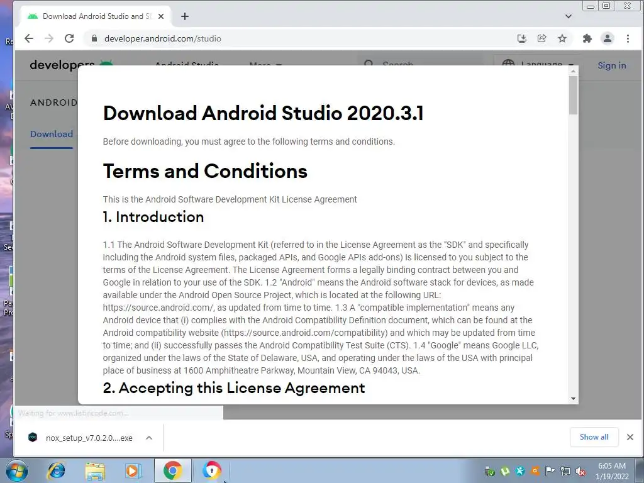The width and height of the screenshot is (644, 483).
Task: Click the developers logo
Action: 71,65
